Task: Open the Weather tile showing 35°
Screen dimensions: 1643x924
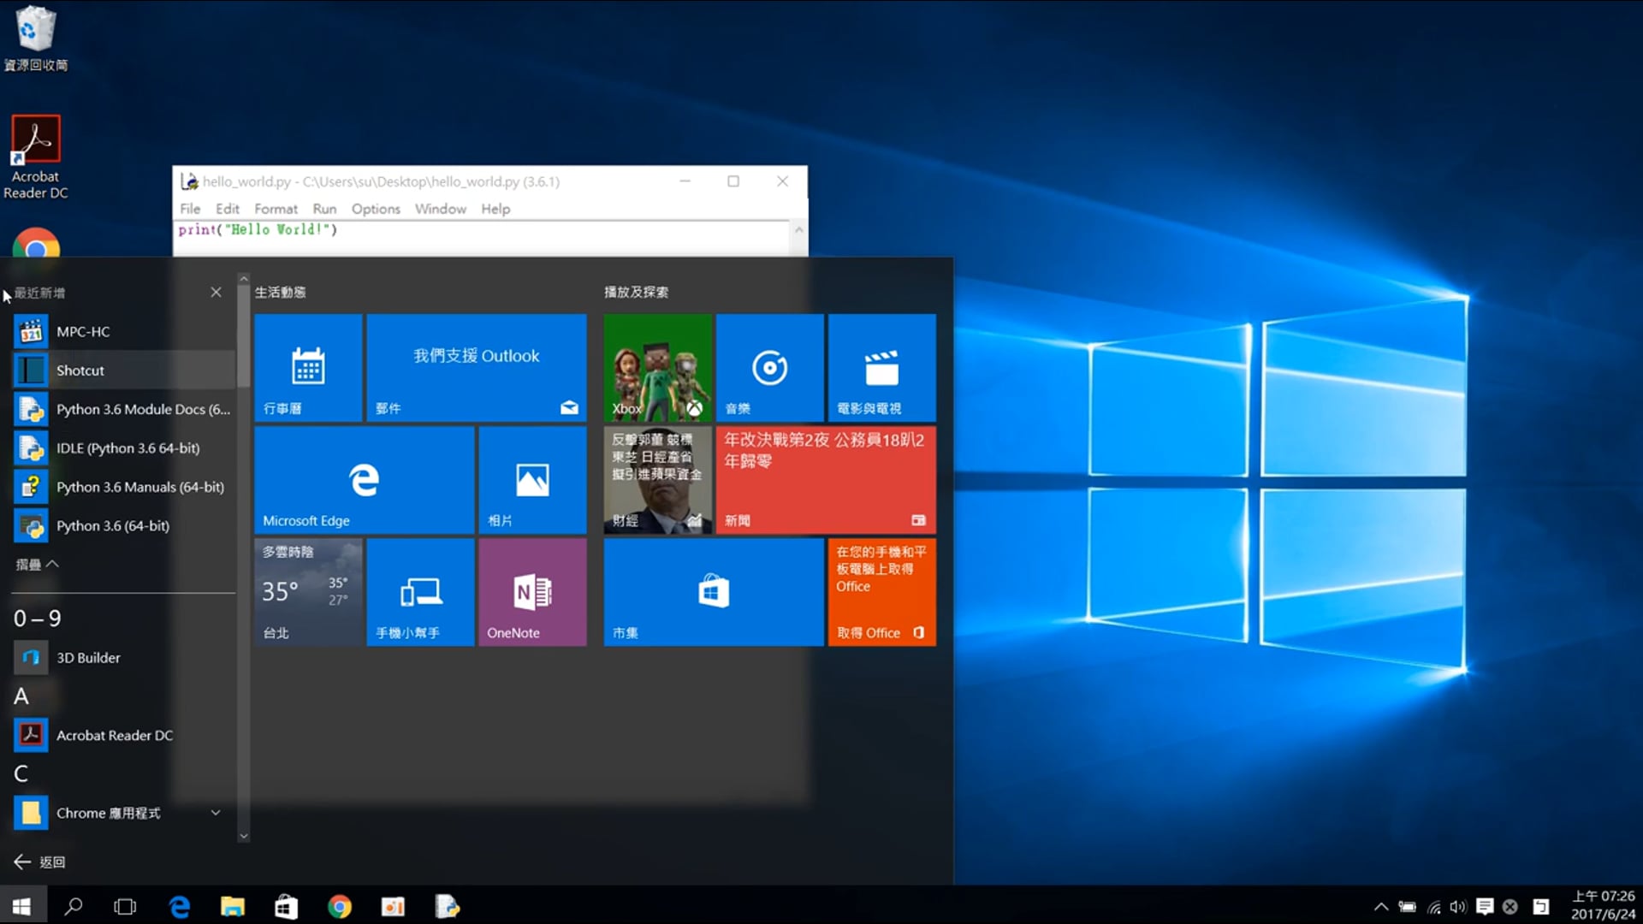Action: point(308,592)
